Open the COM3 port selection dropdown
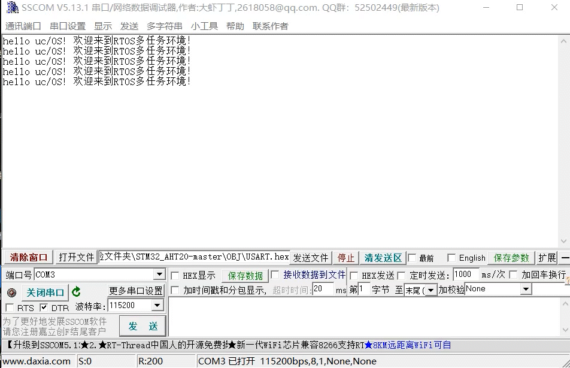Viewport: 570px width, 368px height. pyautogui.click(x=159, y=275)
